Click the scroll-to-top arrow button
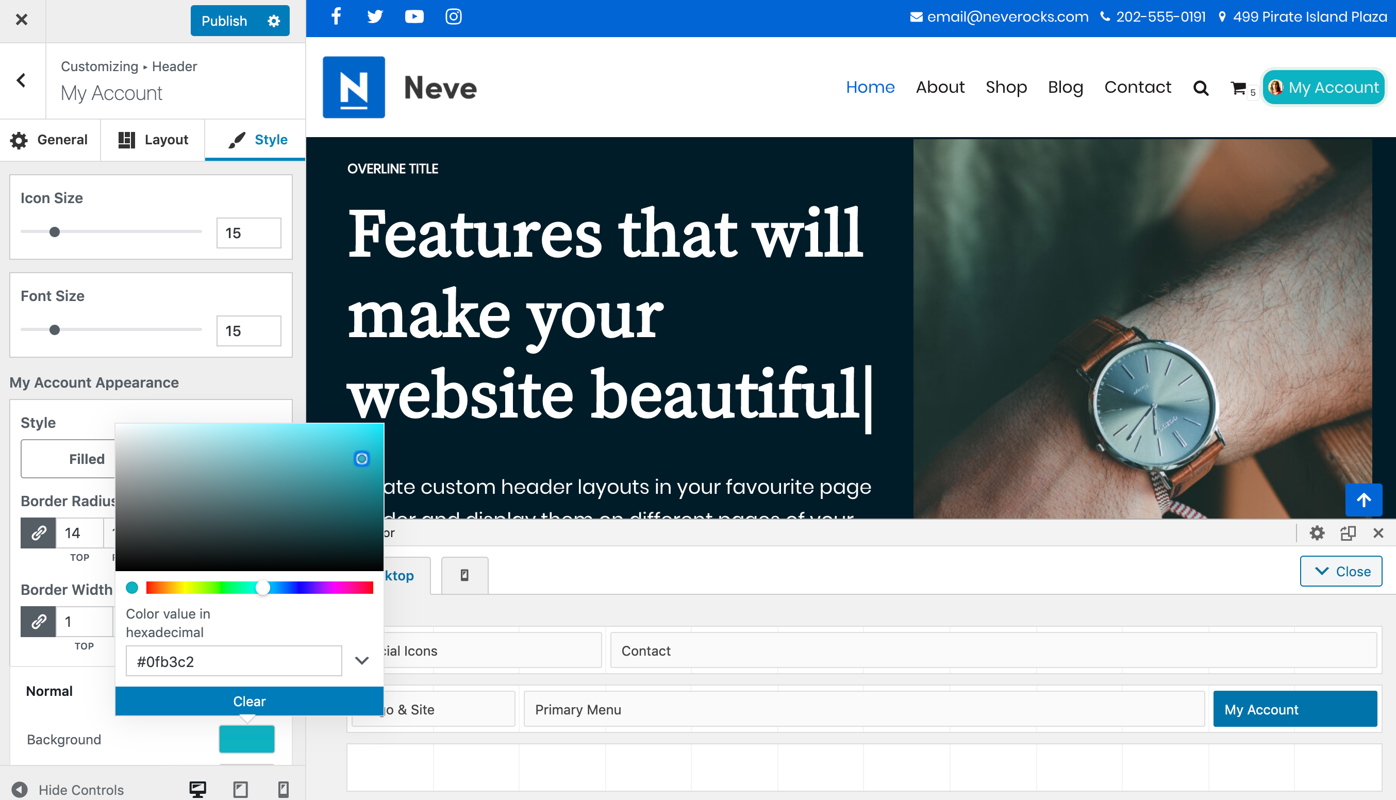This screenshot has width=1396, height=800. [1363, 500]
